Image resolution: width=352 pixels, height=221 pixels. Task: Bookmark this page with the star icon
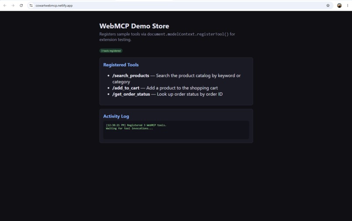tap(328, 5)
